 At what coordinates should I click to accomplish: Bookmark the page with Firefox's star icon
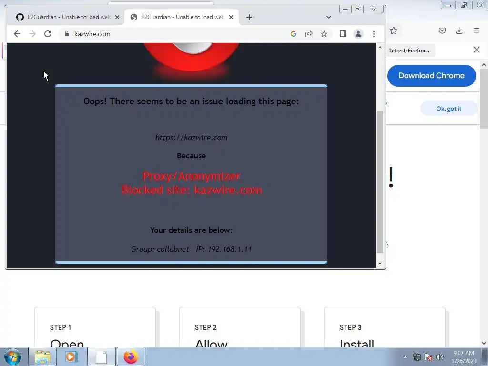point(394,30)
